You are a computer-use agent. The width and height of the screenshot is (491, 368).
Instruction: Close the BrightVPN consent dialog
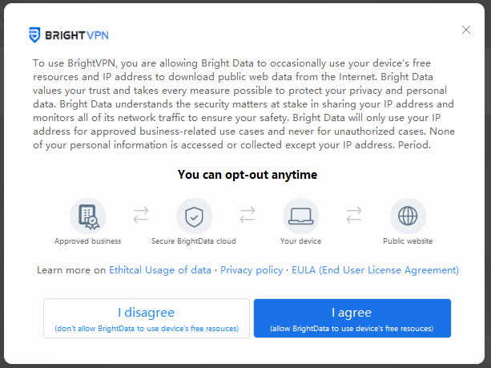[x=466, y=30]
